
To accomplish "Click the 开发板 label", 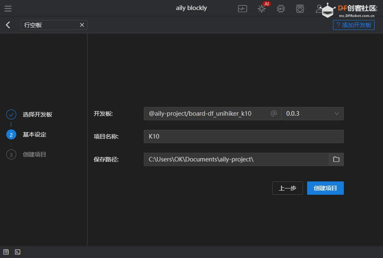I will point(103,114).
